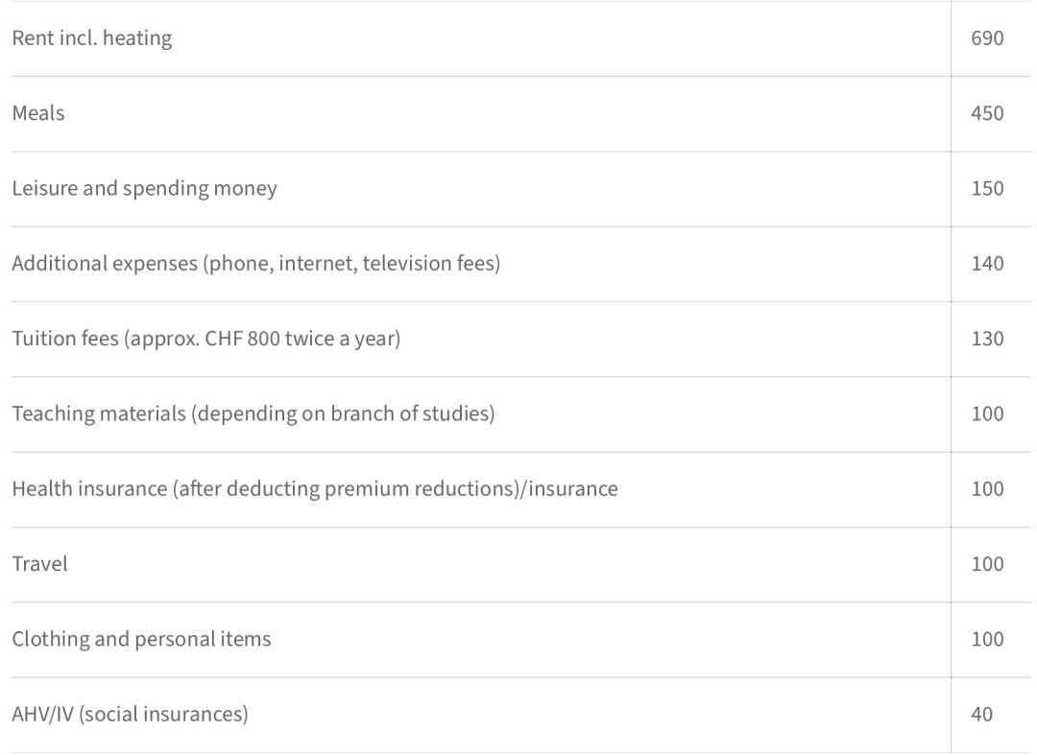Click 'Leisure and spending money' text
The height and width of the screenshot is (755, 1037).
pyautogui.click(x=144, y=188)
